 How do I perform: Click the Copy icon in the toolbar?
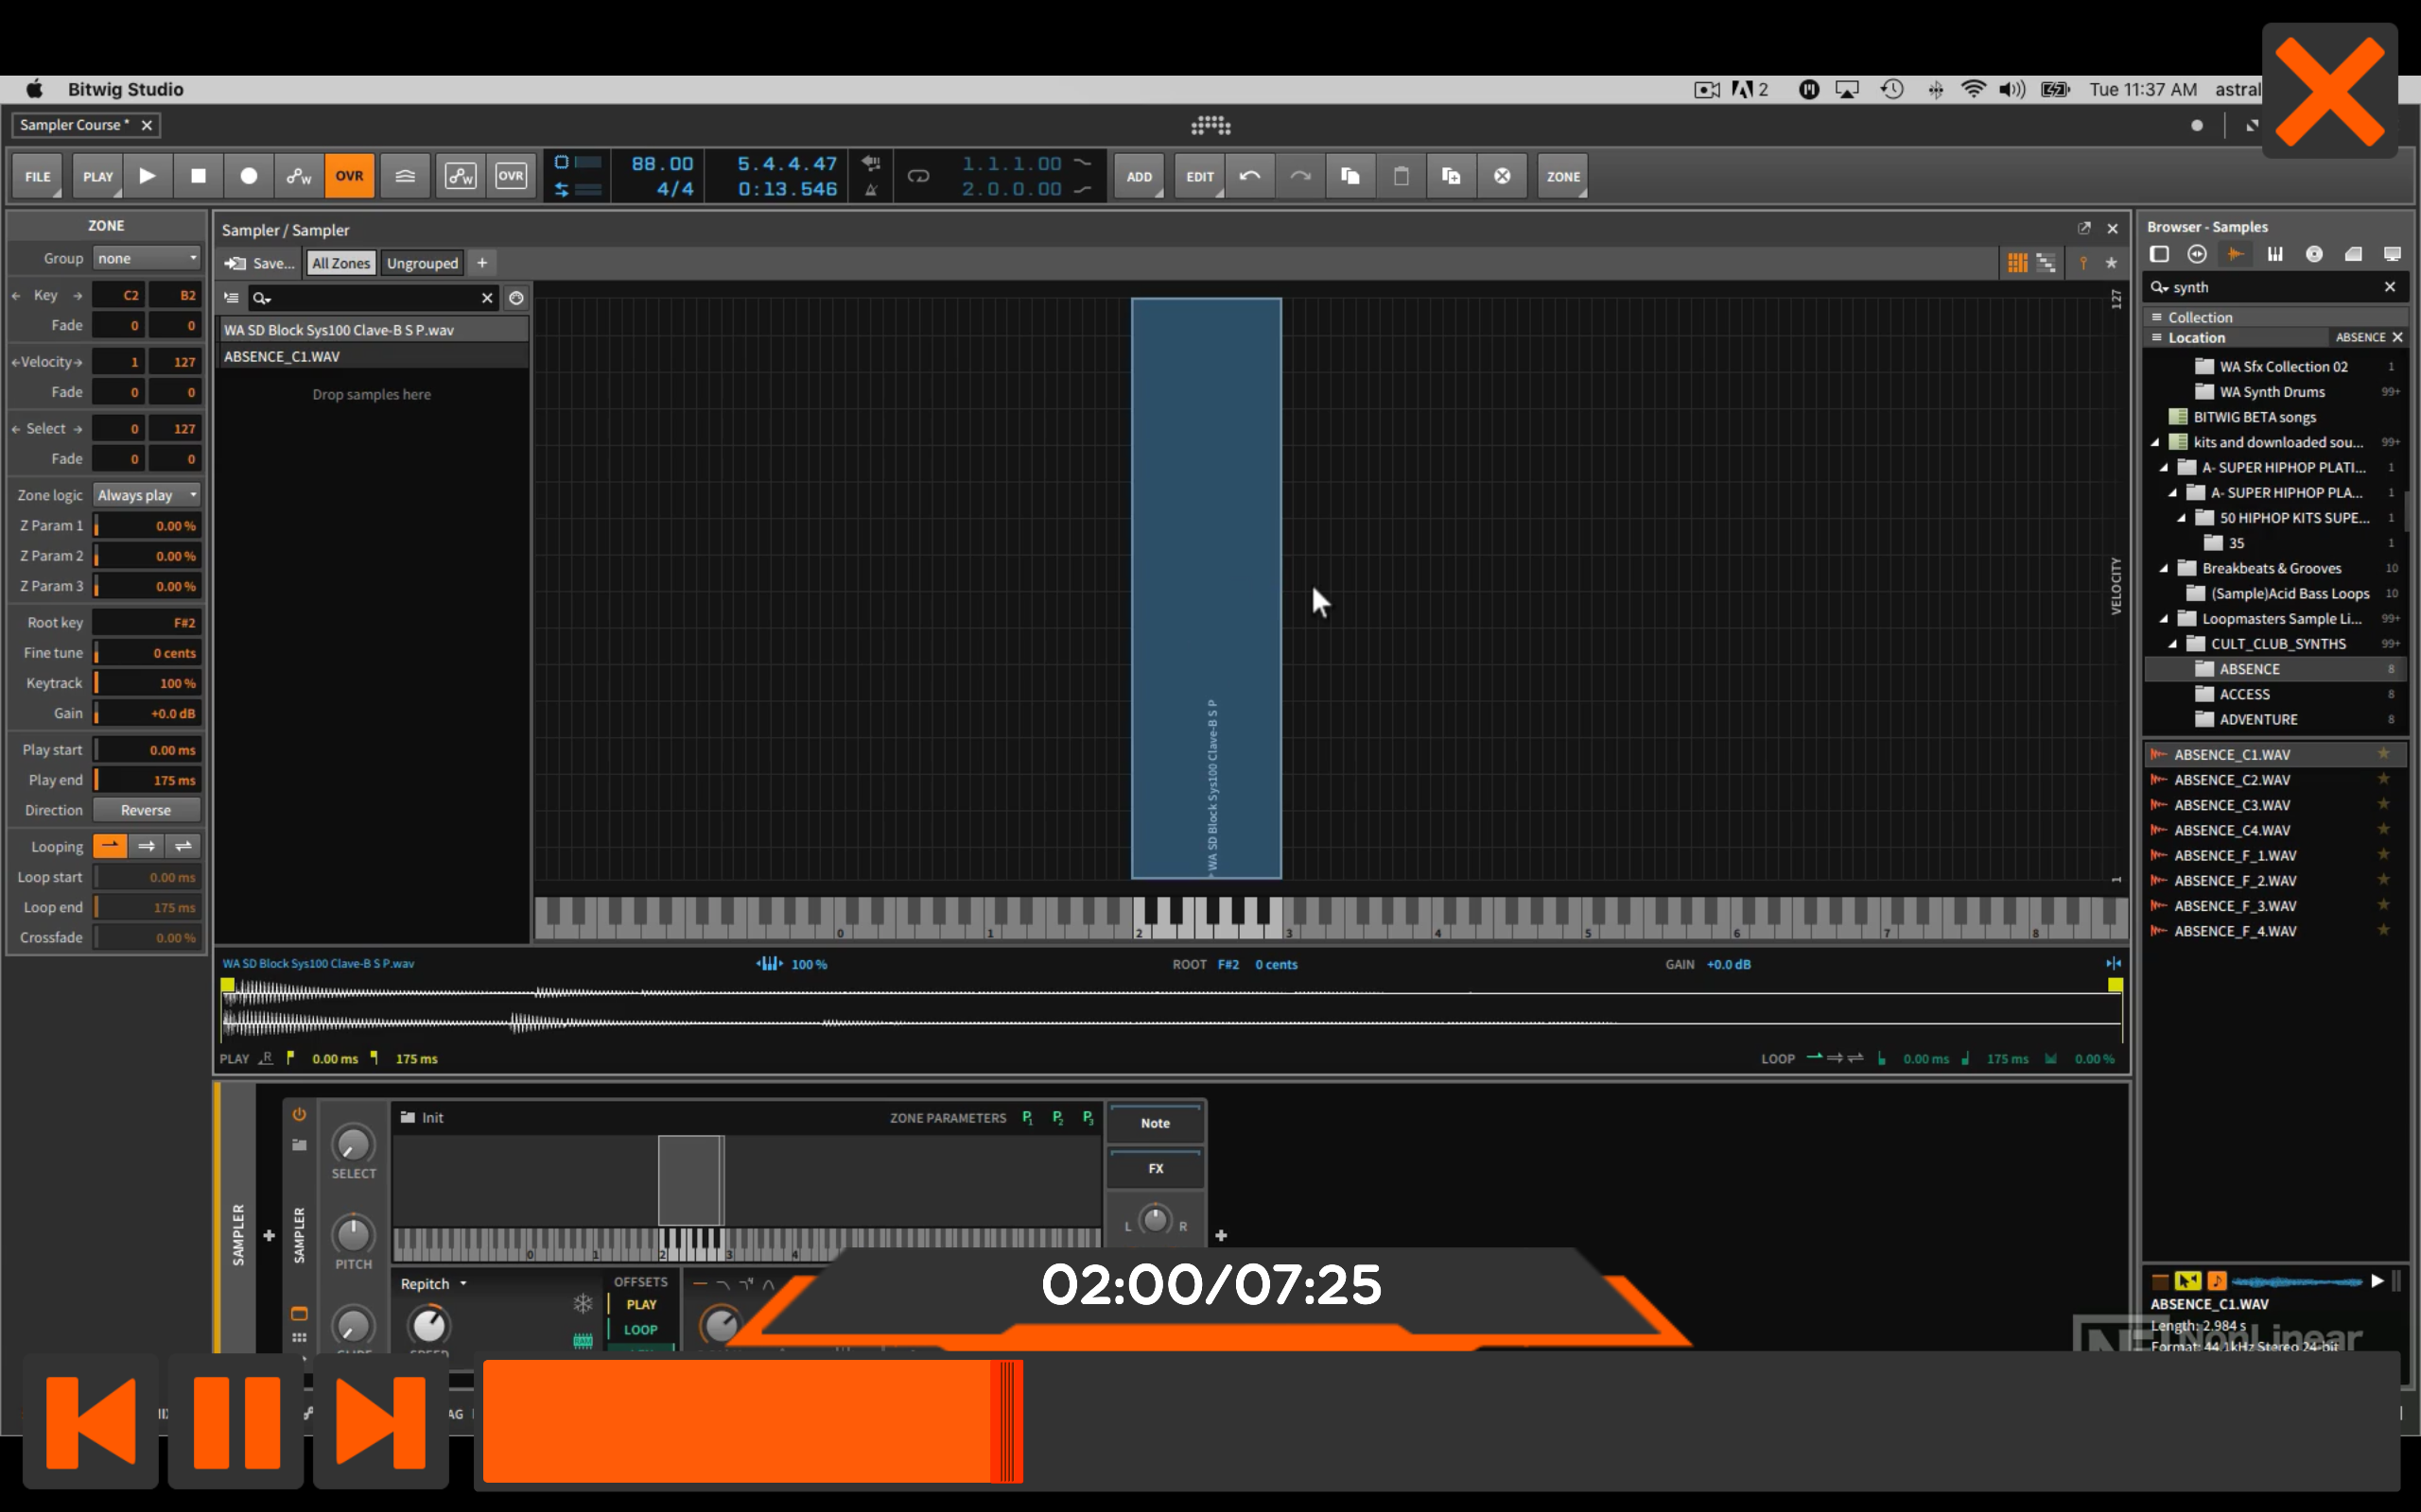pyautogui.click(x=1350, y=176)
